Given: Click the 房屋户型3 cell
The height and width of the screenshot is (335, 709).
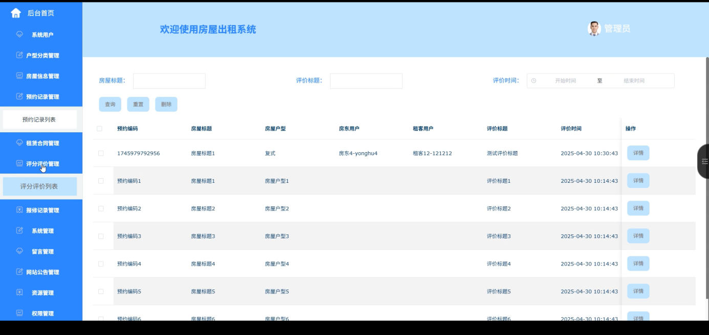Looking at the screenshot, I should 277,236.
